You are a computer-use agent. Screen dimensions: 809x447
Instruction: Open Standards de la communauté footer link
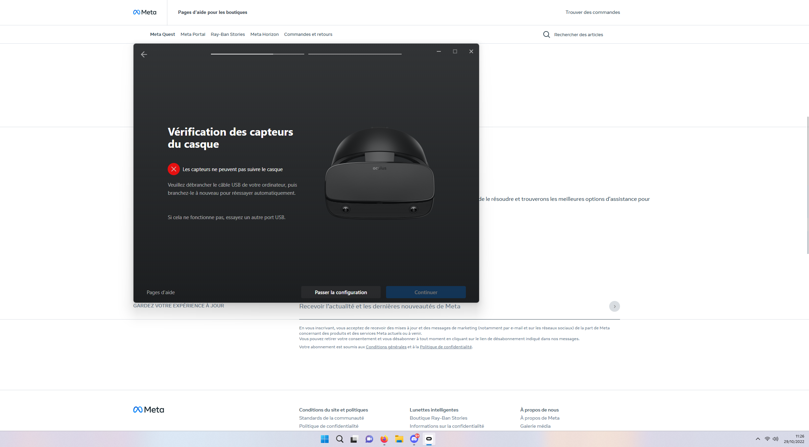332,418
